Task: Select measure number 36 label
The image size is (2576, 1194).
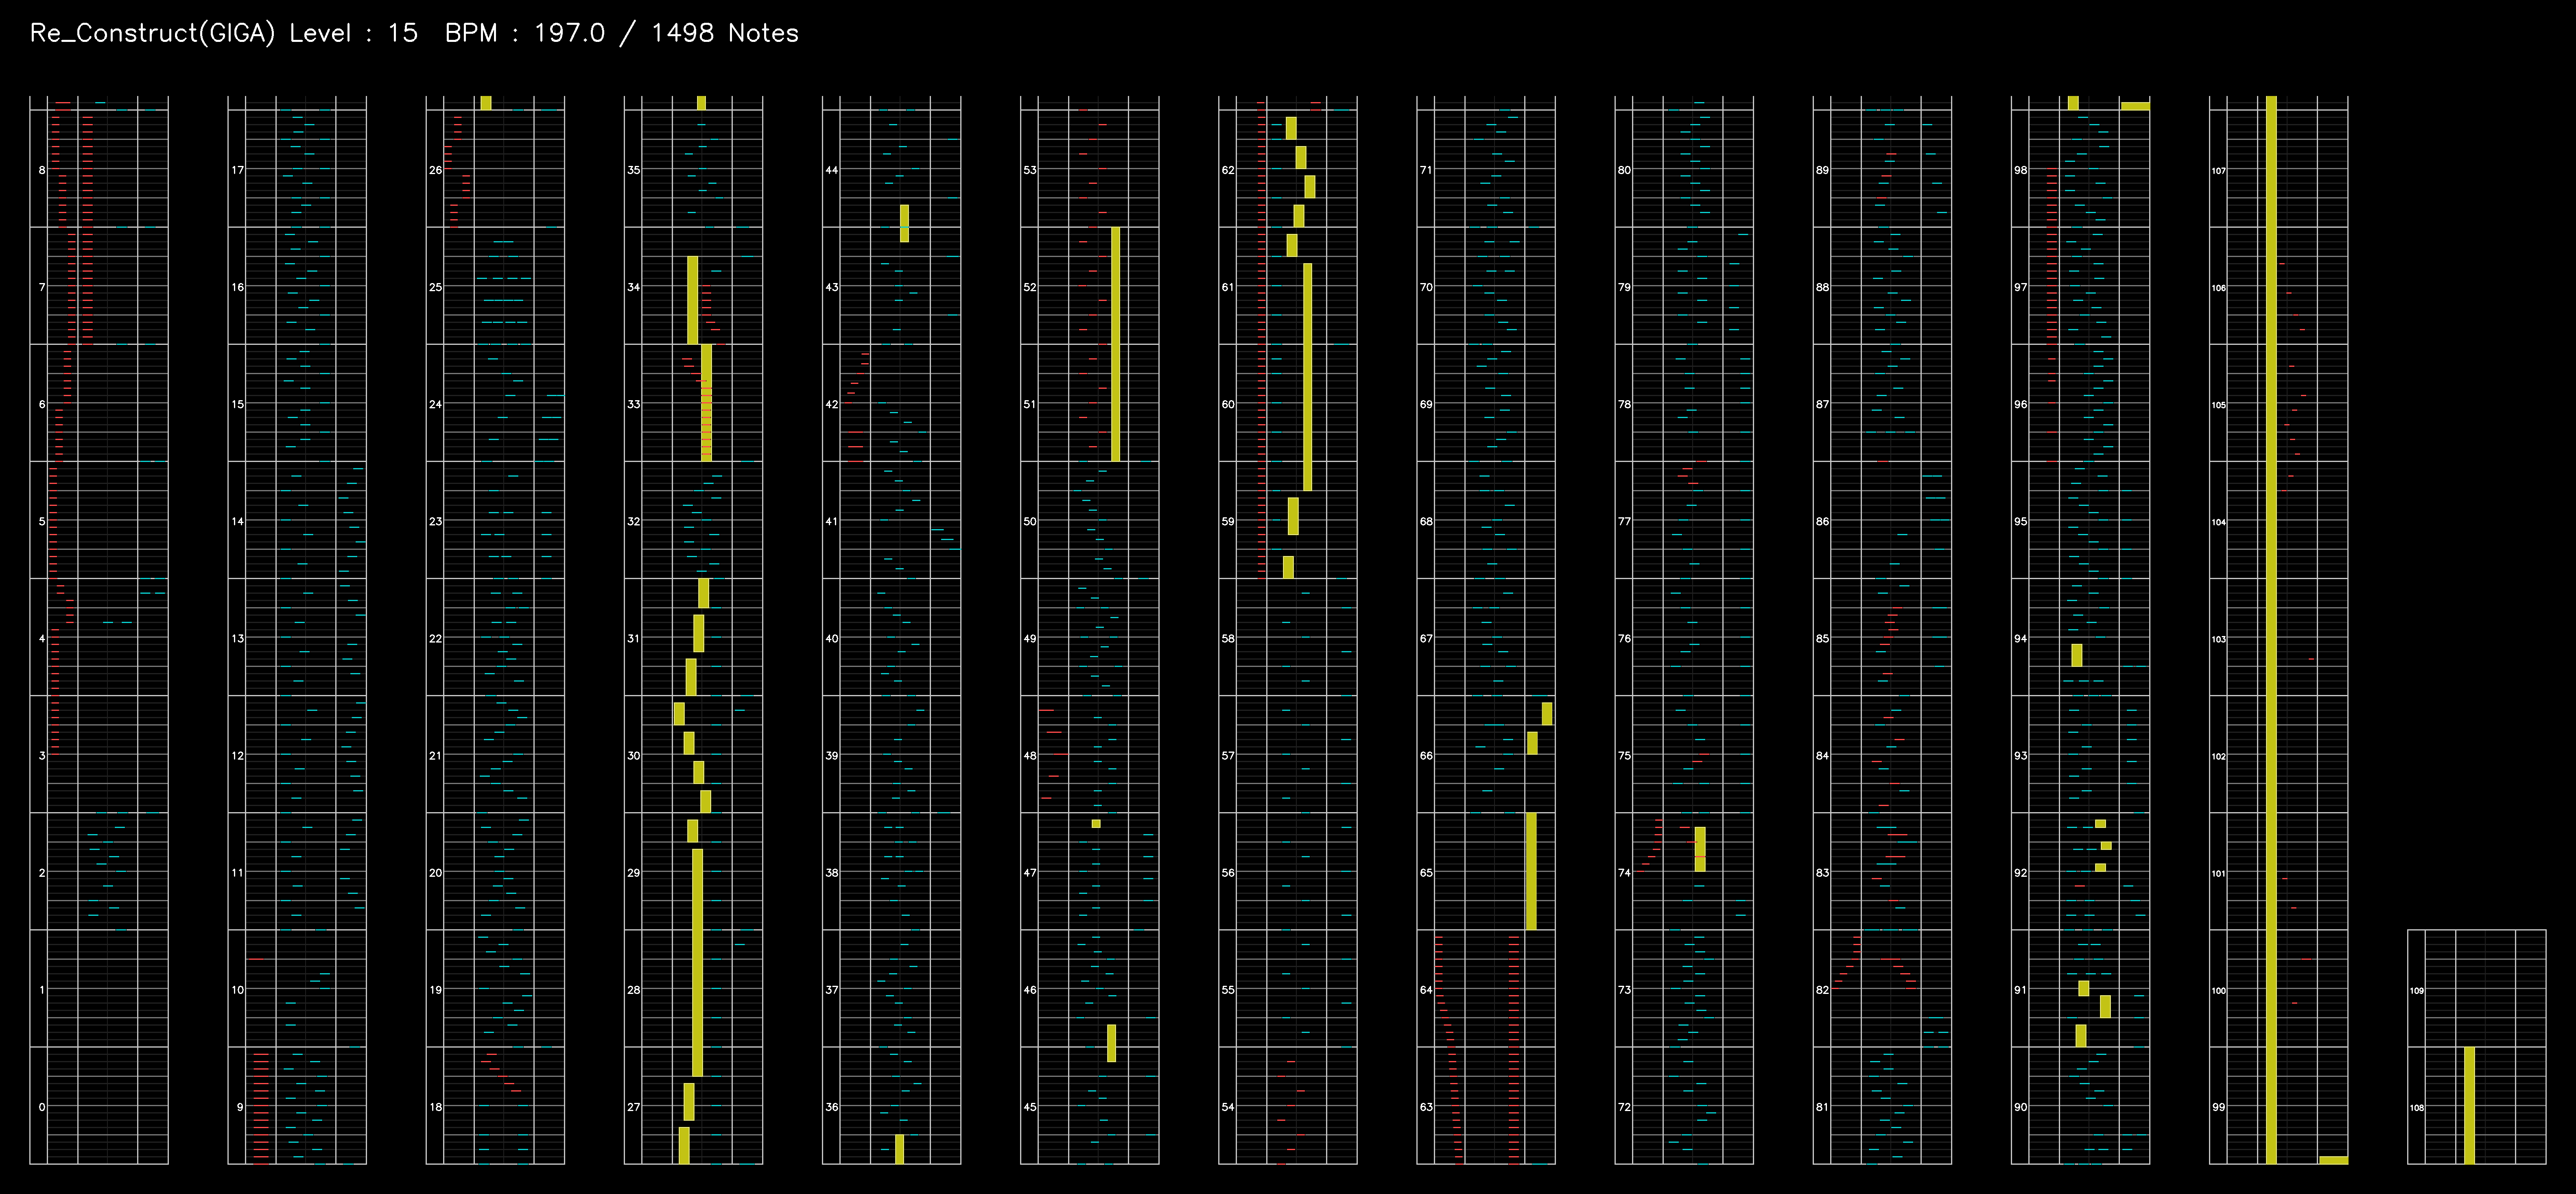Action: (832, 1106)
